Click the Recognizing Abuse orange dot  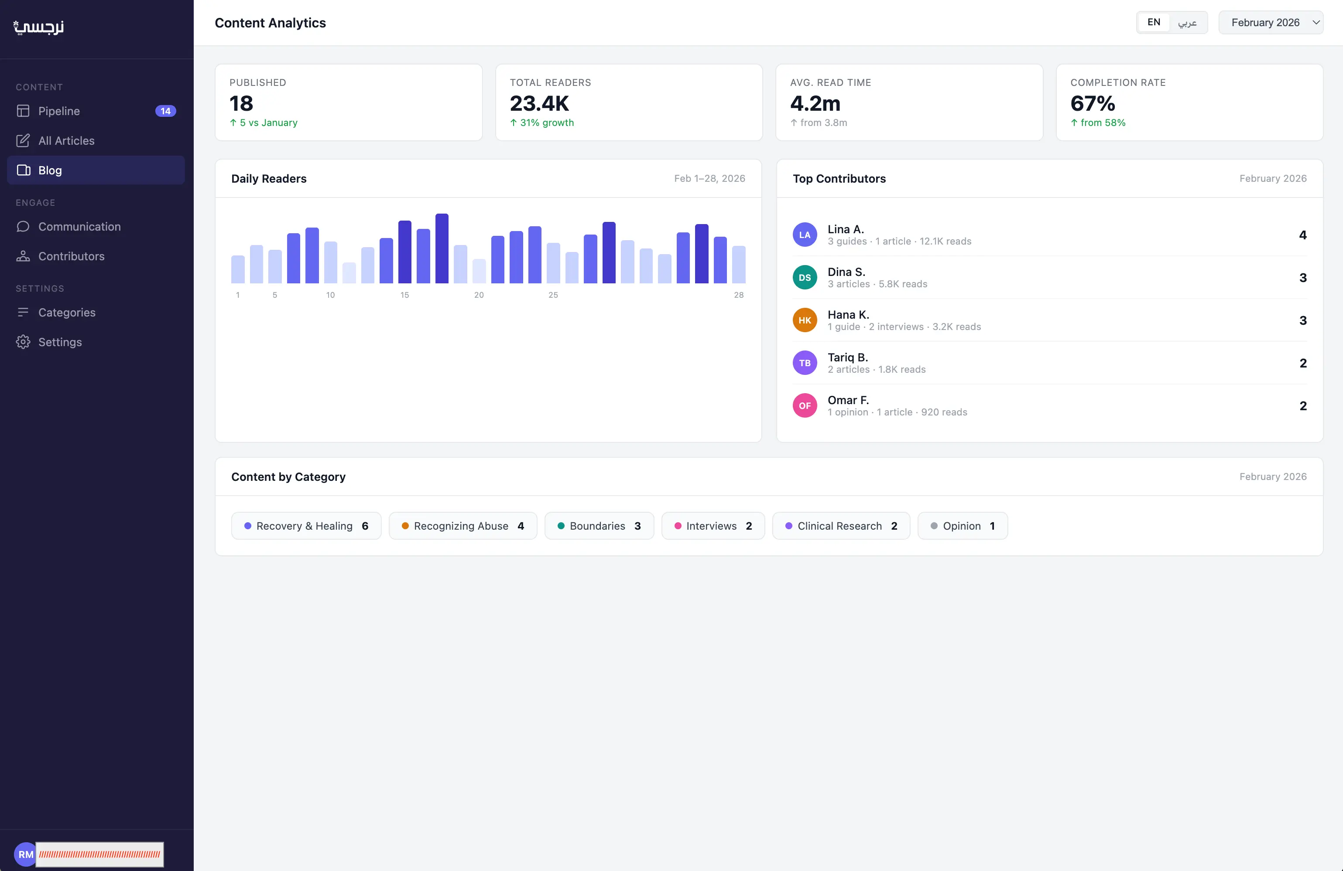pyautogui.click(x=405, y=526)
